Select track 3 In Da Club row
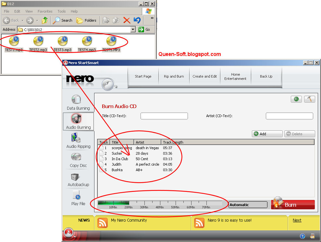The width and height of the screenshot is (321, 242). coord(206,159)
